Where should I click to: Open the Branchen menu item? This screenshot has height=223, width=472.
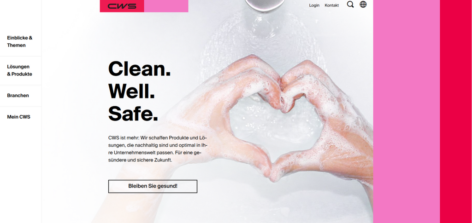click(x=18, y=96)
